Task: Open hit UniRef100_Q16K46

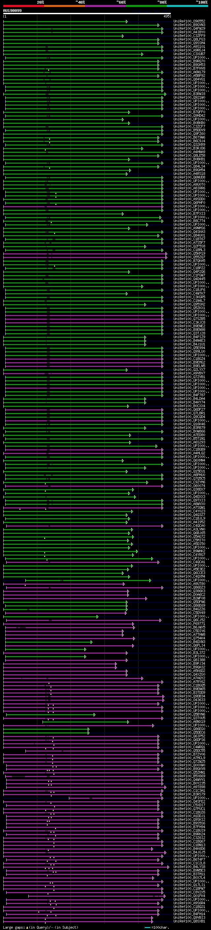Action: [x=189, y=424]
